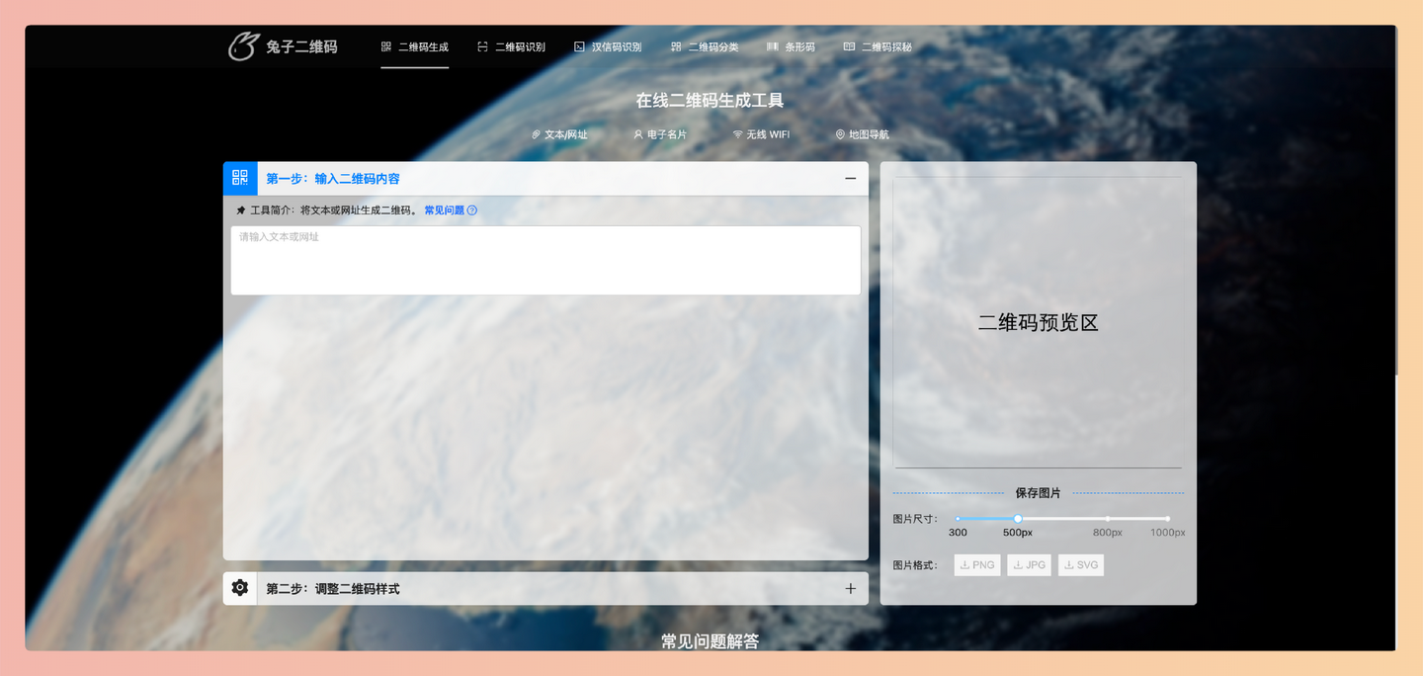Viewport: 1423px width, 676px height.
Task: Select the 条形码 barcode icon
Action: click(x=772, y=45)
